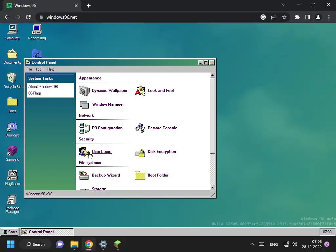
Task: Open the MsgRoom shortcut
Action: [x=12, y=178]
